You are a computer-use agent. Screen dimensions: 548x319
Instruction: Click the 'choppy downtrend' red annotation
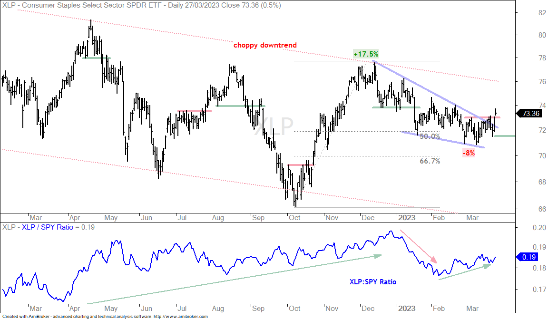pos(265,45)
